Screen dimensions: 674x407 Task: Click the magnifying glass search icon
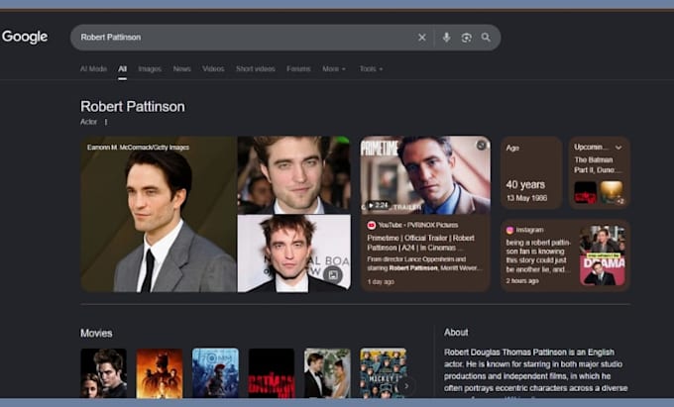click(x=486, y=38)
